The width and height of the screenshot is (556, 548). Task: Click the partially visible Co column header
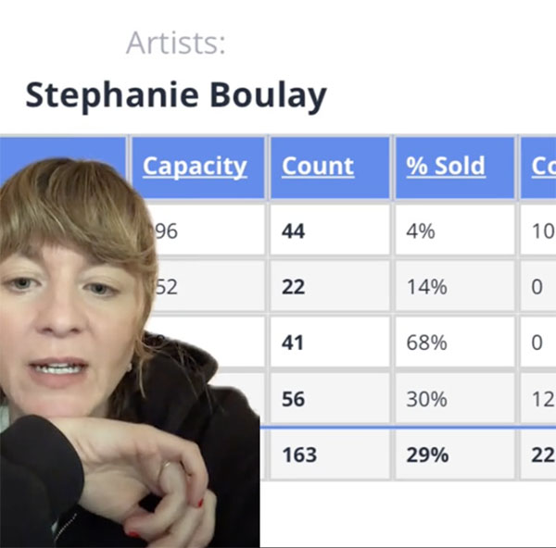(x=543, y=166)
